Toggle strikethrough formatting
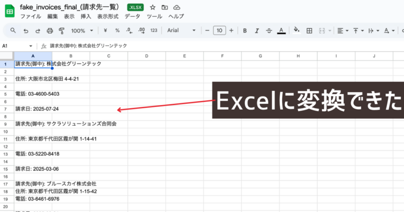 pyautogui.click(x=268, y=31)
